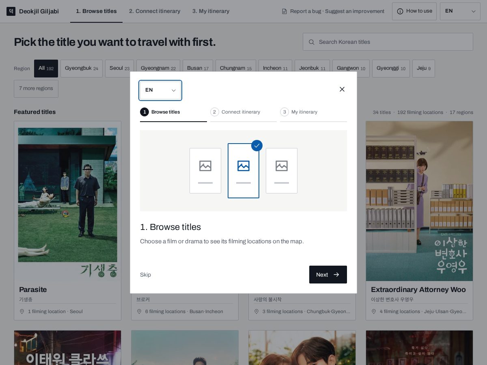Click the 브로커 subtitle text

coord(143,300)
